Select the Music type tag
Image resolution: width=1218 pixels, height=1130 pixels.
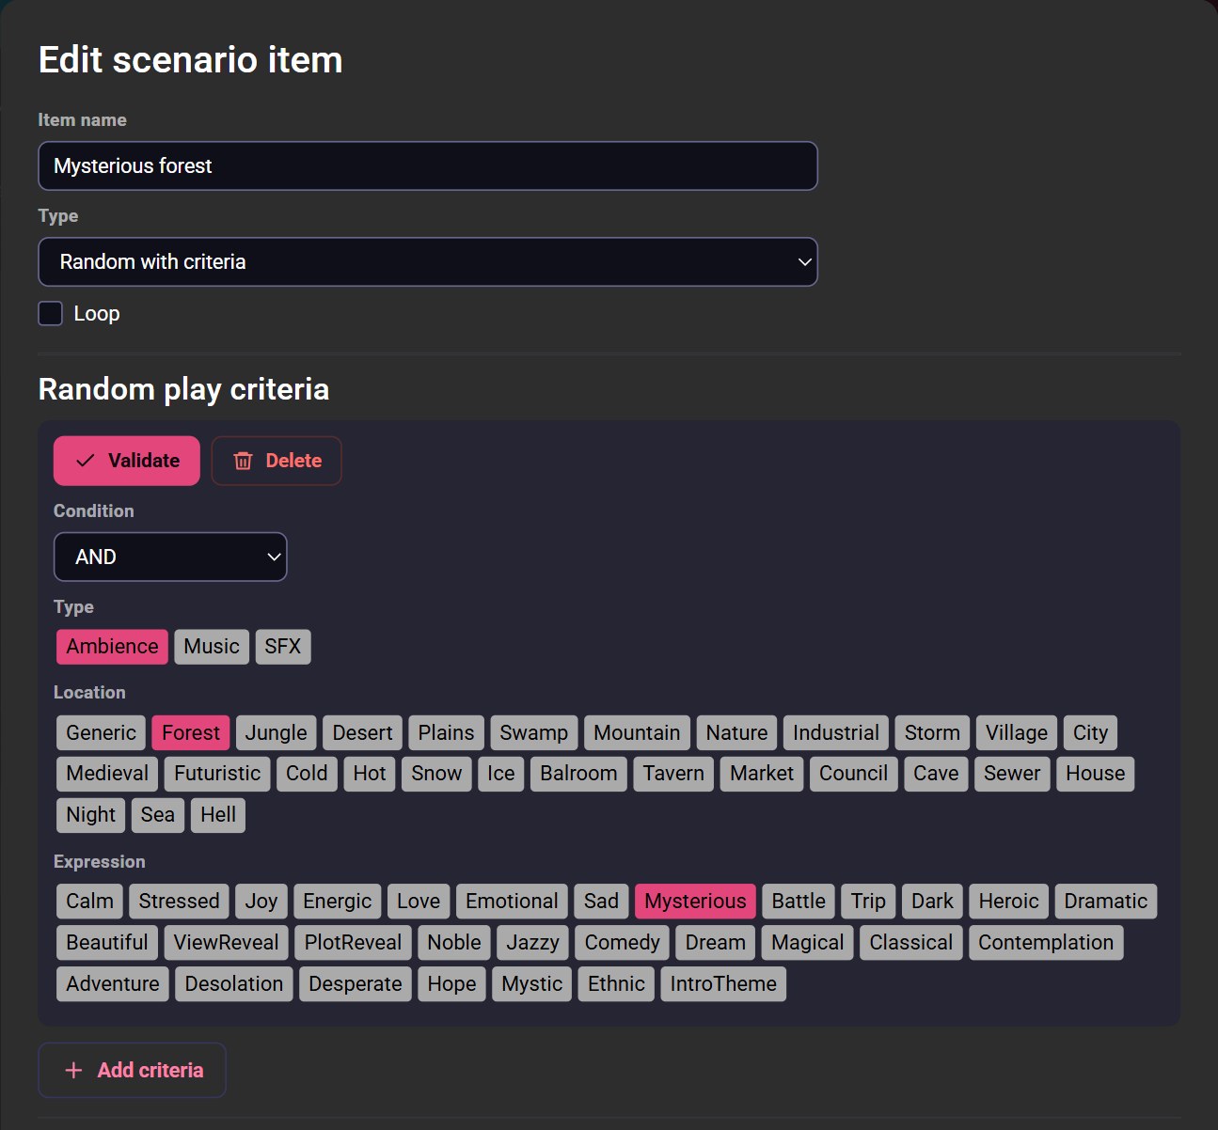pyautogui.click(x=212, y=647)
